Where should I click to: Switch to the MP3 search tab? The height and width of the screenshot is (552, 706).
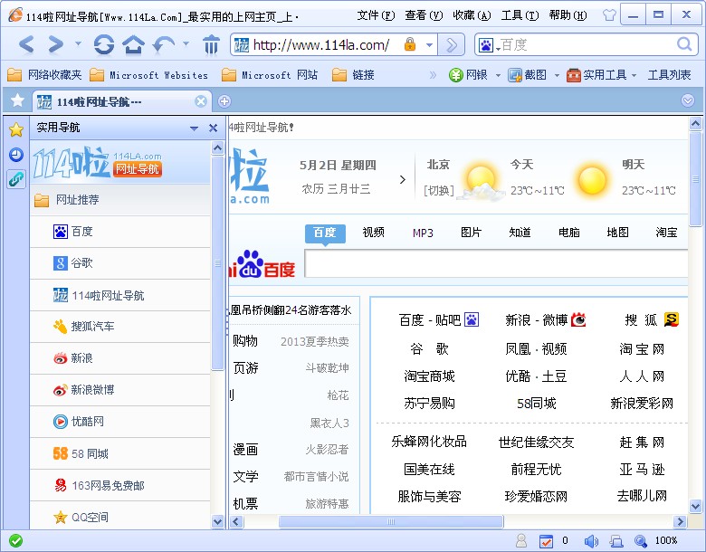tap(423, 233)
